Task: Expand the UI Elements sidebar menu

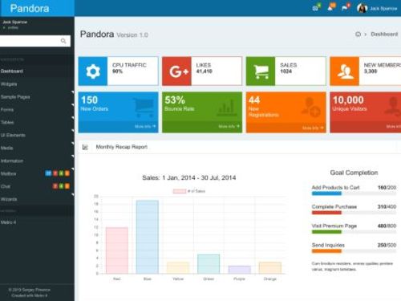Action: point(37,135)
